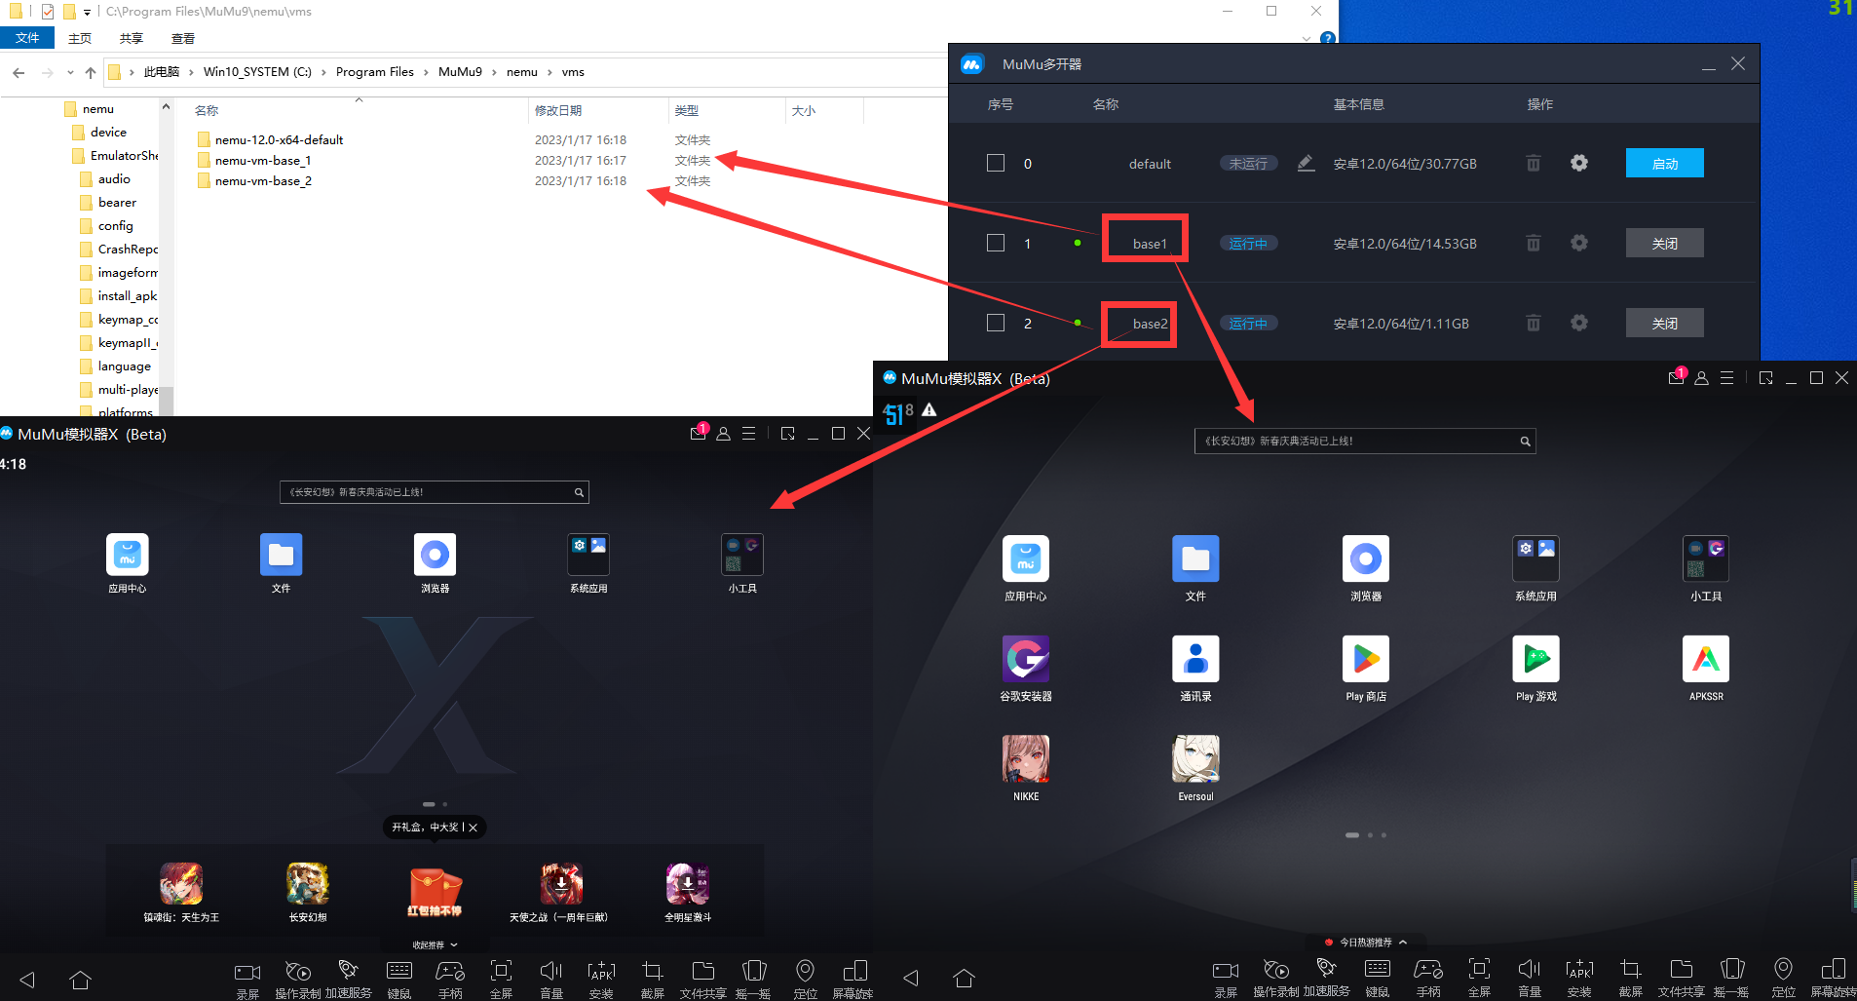
Task: Click trash icon for base2 instance
Action: click(x=1533, y=323)
